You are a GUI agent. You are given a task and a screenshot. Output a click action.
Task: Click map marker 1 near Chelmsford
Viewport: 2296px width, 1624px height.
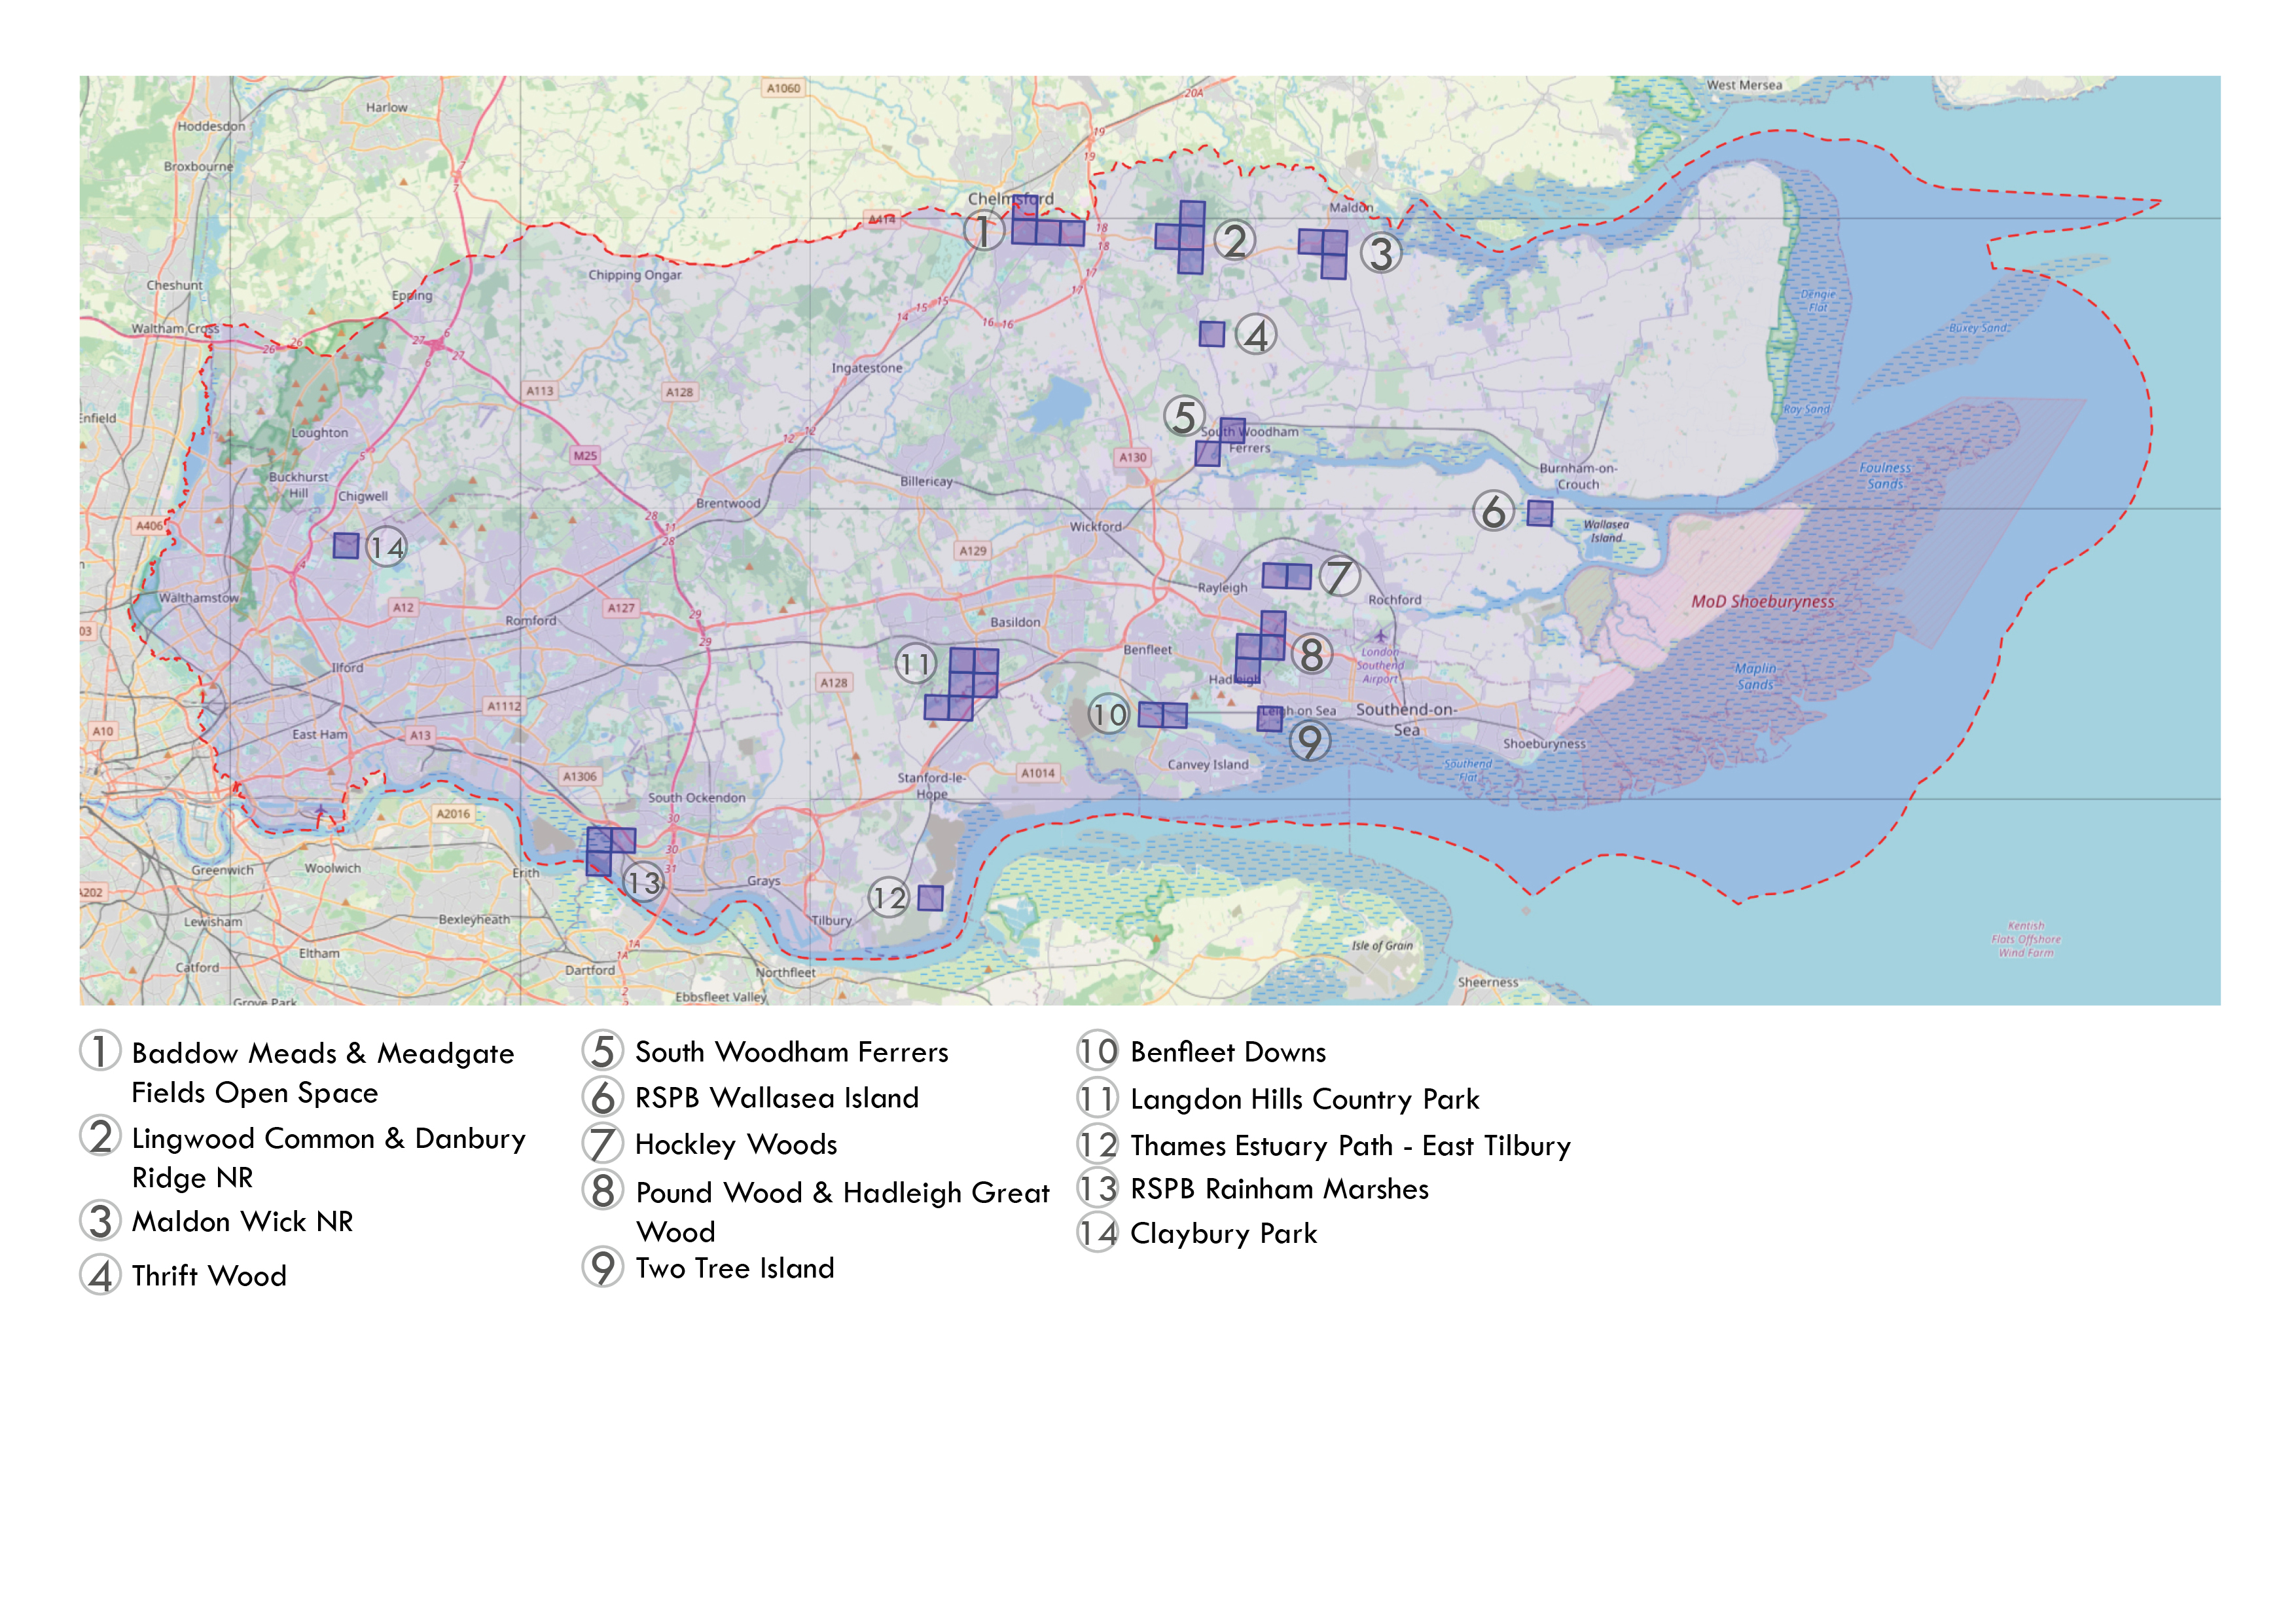click(x=984, y=231)
